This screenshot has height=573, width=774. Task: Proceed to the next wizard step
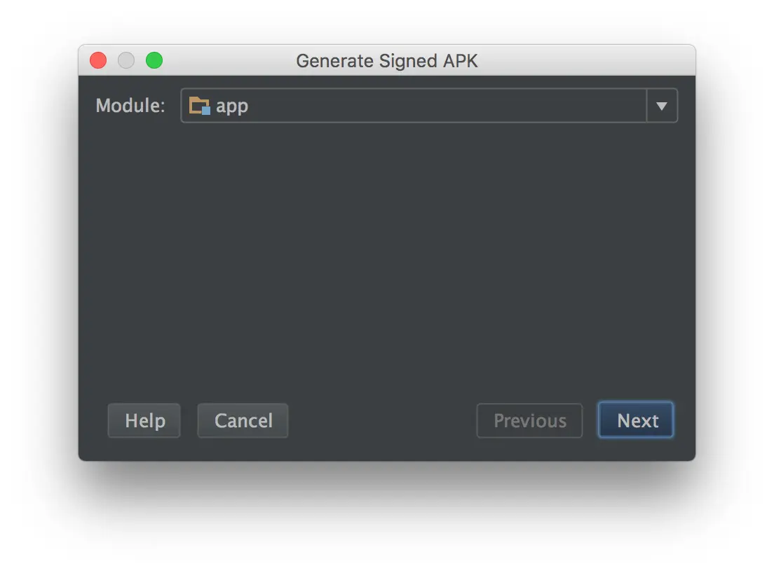[x=636, y=420]
